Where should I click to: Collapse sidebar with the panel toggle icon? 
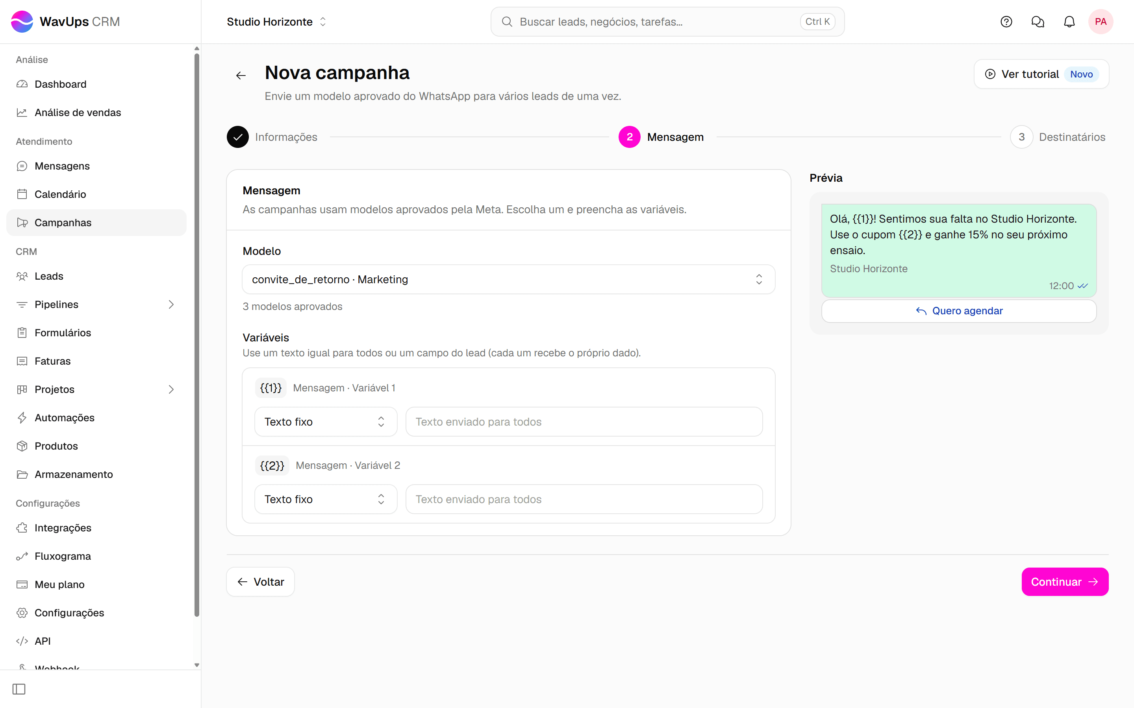pyautogui.click(x=19, y=689)
